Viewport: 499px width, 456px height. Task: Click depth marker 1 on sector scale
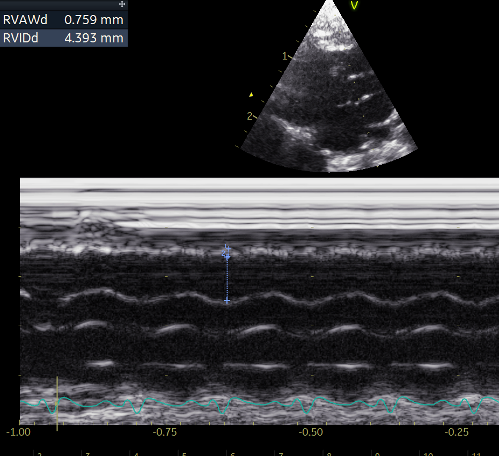point(285,56)
